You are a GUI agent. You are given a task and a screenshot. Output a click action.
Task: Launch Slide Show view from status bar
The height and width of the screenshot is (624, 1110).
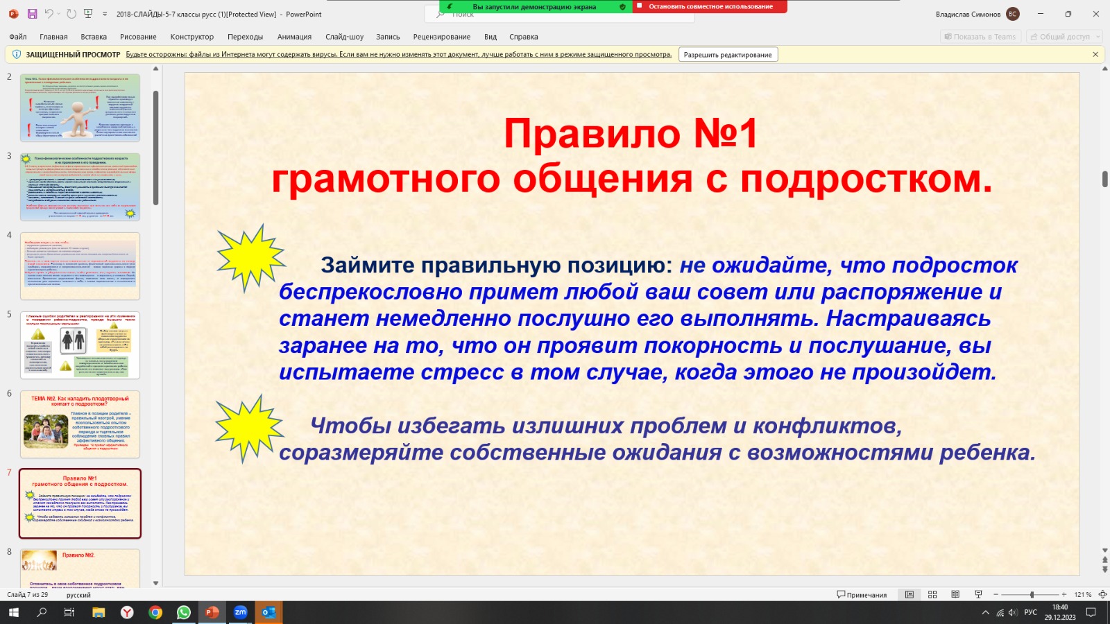coord(978,595)
